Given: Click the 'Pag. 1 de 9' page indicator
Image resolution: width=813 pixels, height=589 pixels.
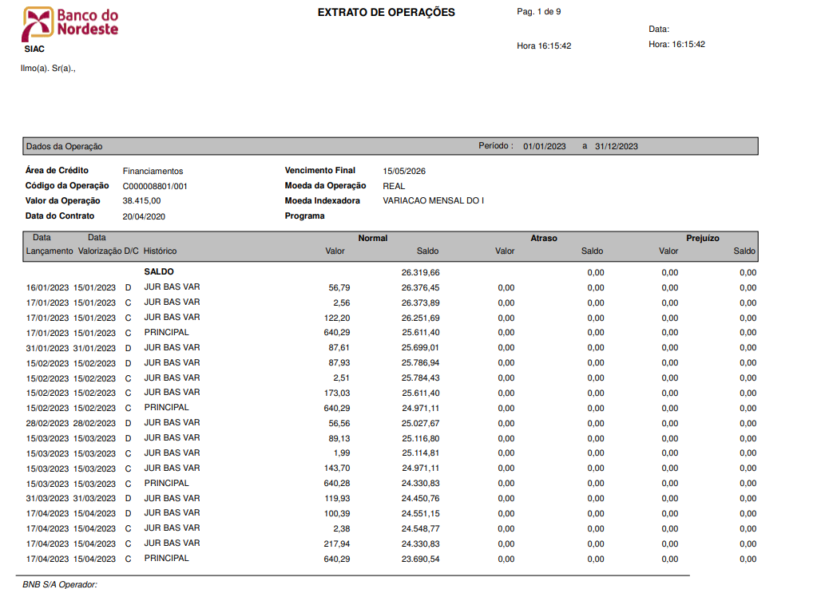Looking at the screenshot, I should [x=539, y=11].
